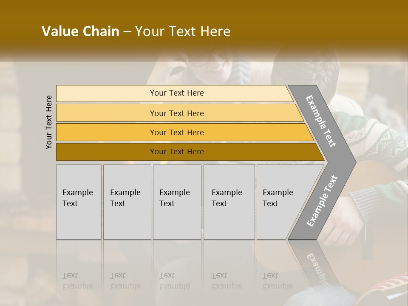408x306 pixels.
Task: Select the lower chevron's upward-slanting Example Text
Action: [322, 201]
